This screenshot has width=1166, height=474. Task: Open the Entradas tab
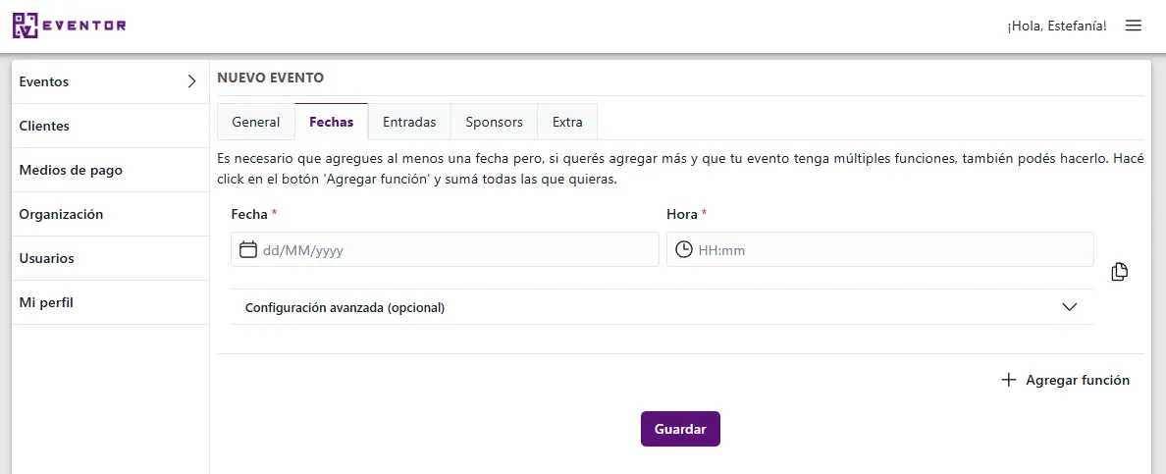(x=409, y=122)
